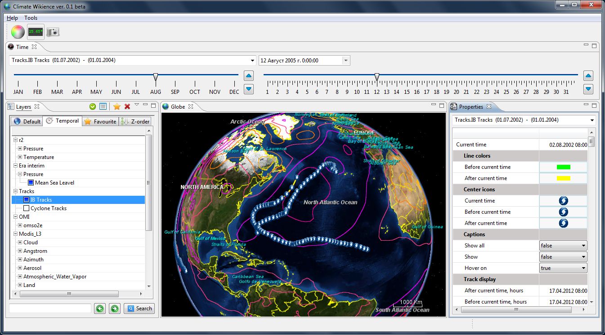Click the Current time value 02.08.2002
This screenshot has height=335, width=605.
tap(568, 145)
